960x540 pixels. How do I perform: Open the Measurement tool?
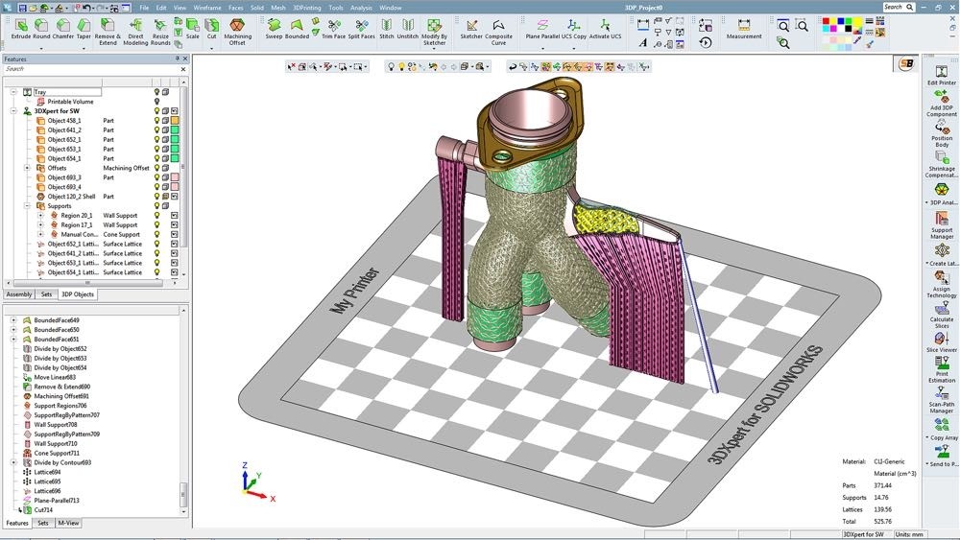click(x=743, y=27)
